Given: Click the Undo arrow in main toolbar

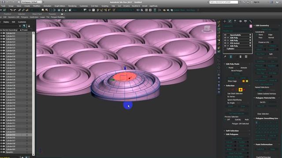Looking at the screenshot, I should point(11,10).
